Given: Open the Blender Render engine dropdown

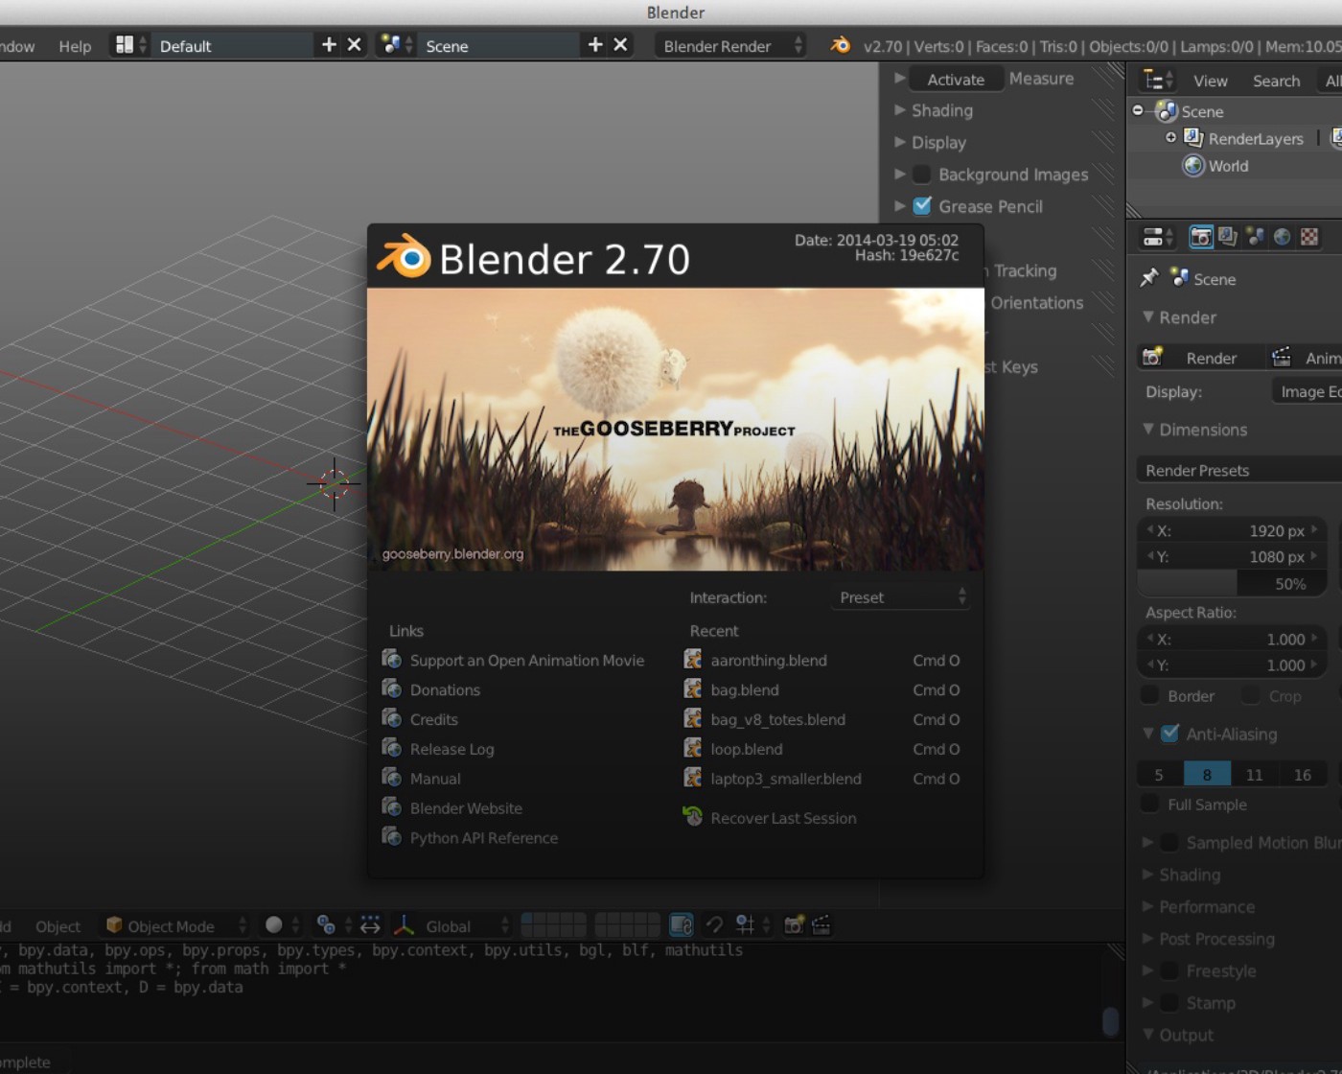Looking at the screenshot, I should 730,45.
